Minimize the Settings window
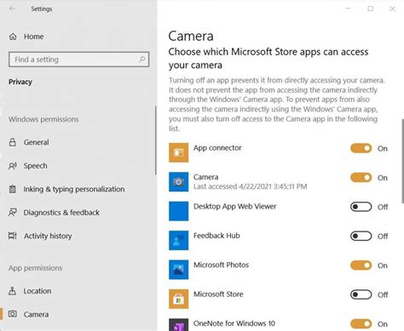The height and width of the screenshot is (331, 404). pyautogui.click(x=348, y=9)
